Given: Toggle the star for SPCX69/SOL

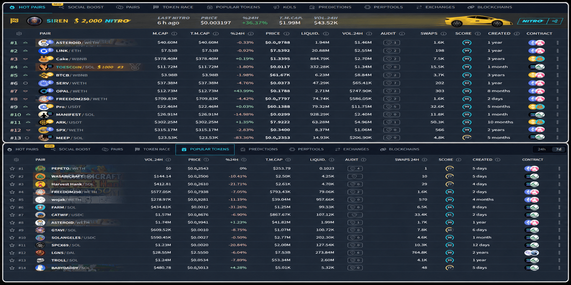Looking at the screenshot, I should (x=12, y=245).
